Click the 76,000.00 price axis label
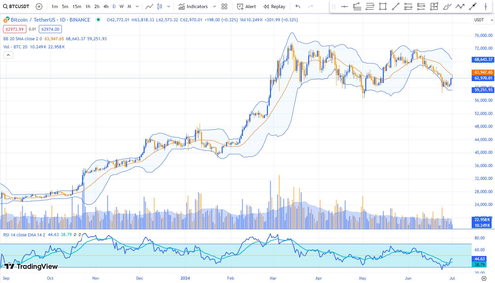This screenshot has height=283, width=495. (484, 35)
